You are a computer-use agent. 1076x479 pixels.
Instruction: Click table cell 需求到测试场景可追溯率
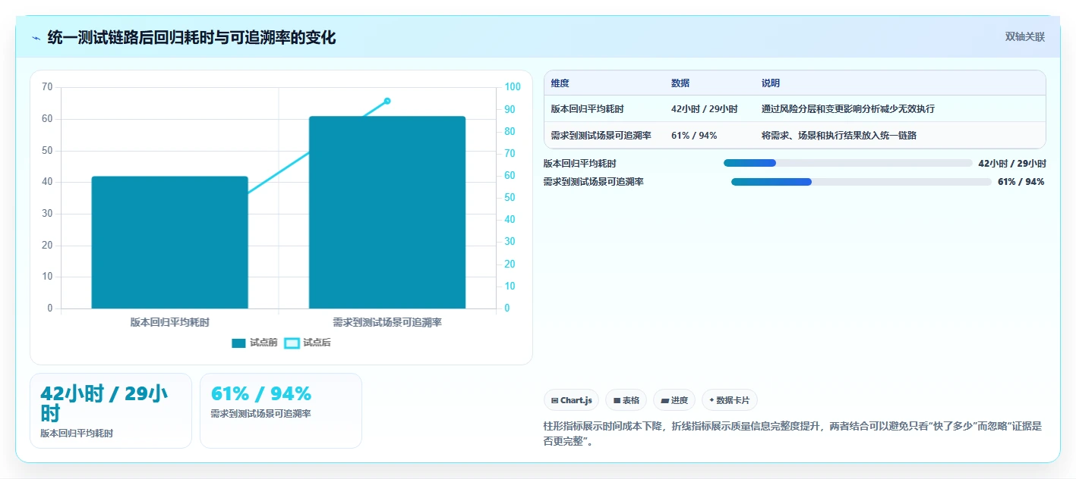click(601, 136)
